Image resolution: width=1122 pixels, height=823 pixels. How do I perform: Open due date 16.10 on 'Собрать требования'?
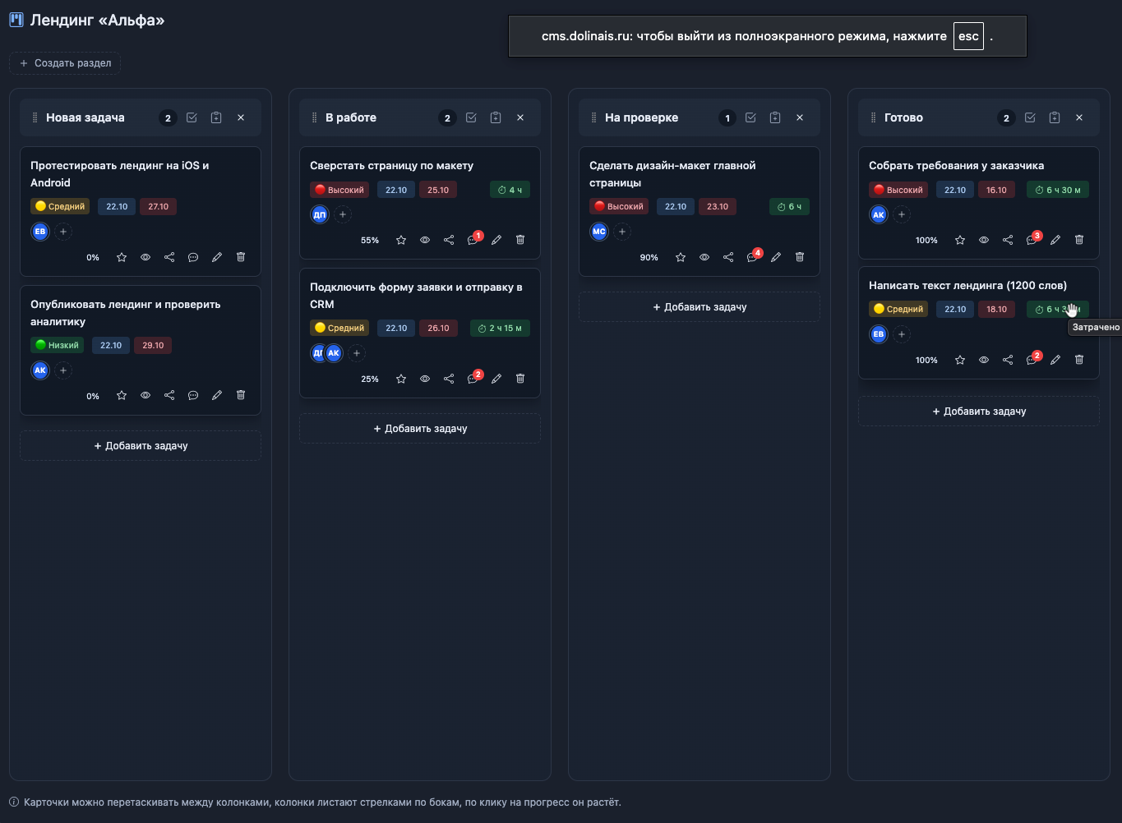[x=996, y=190]
